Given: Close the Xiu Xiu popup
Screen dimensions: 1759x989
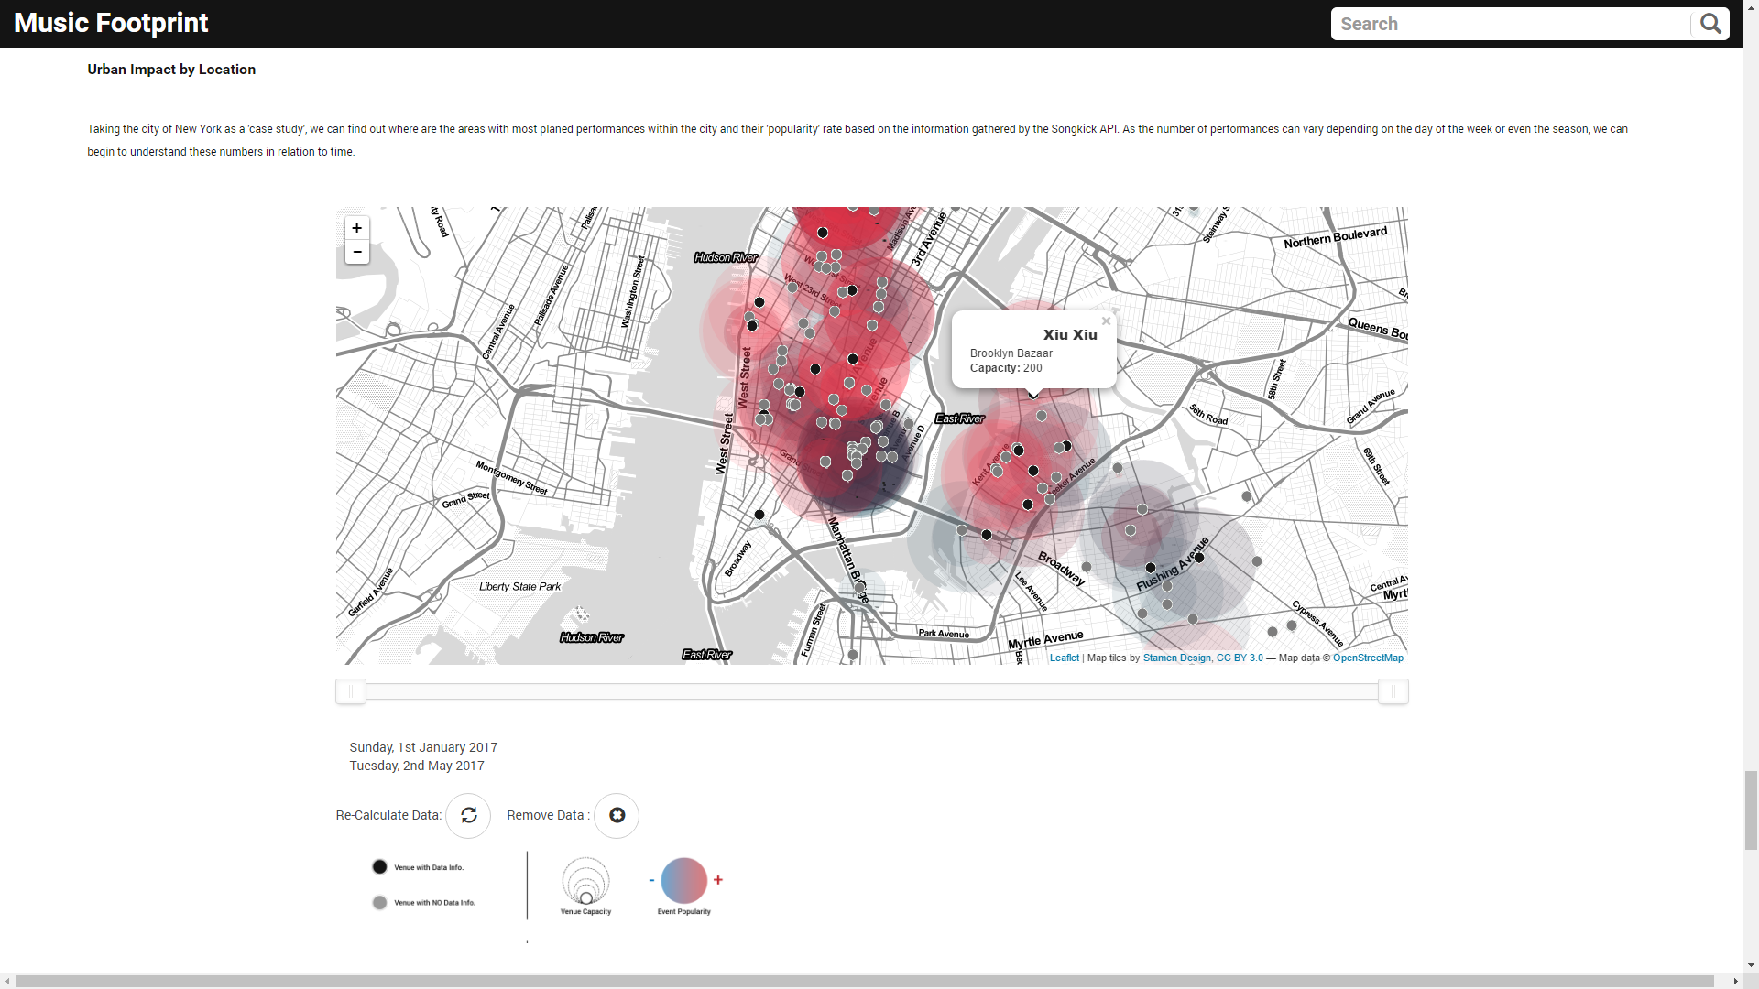Looking at the screenshot, I should point(1106,321).
